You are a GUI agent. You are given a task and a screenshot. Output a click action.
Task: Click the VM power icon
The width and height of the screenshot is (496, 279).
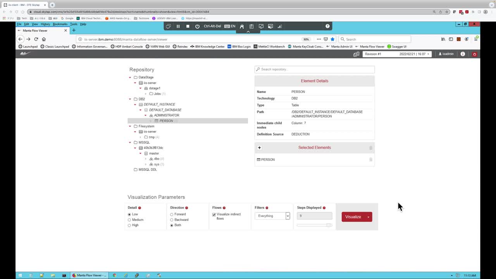(x=197, y=26)
